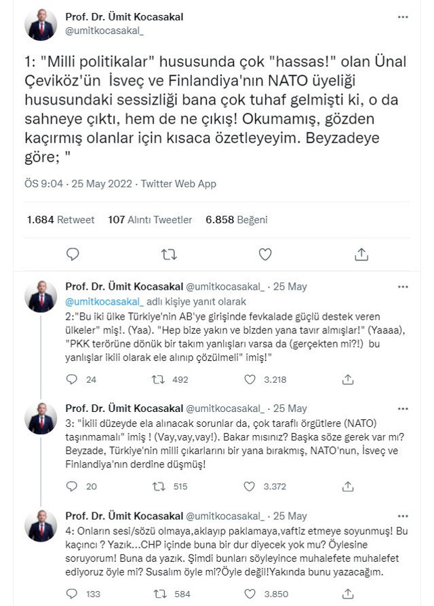The image size is (434, 606).
Task: Click the like heart on the main tweet
Action: click(x=264, y=253)
